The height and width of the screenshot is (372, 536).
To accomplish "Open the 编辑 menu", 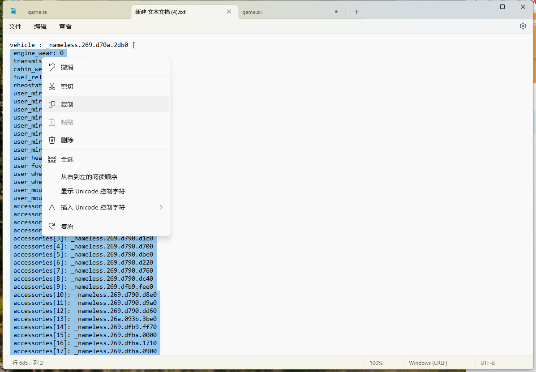I will [40, 26].
